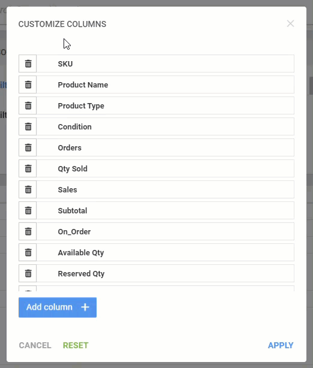Image resolution: width=313 pixels, height=368 pixels.
Task: Click the trash icon beside Product Type
Action: [x=28, y=105]
